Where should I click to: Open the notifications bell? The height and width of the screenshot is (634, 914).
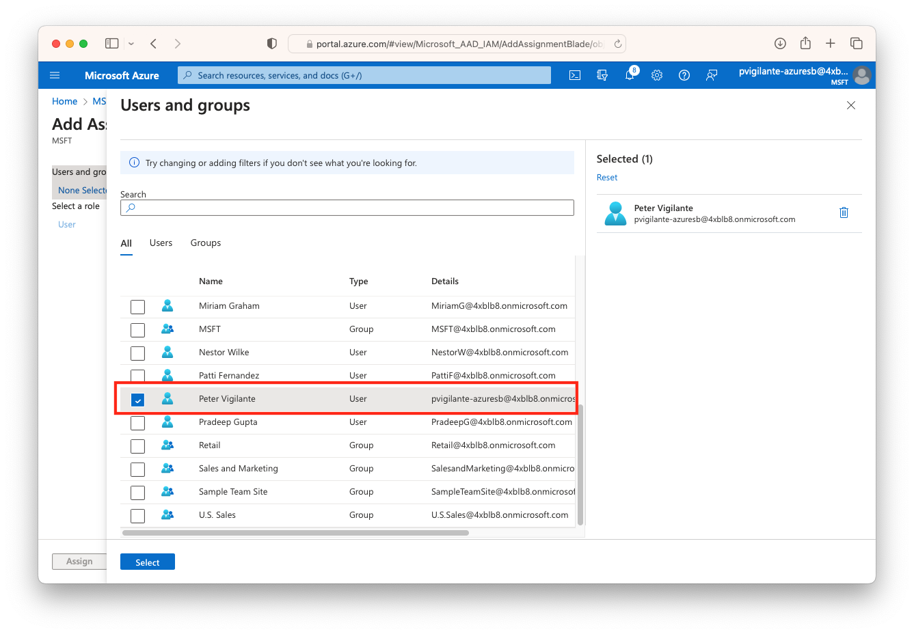pyautogui.click(x=630, y=75)
